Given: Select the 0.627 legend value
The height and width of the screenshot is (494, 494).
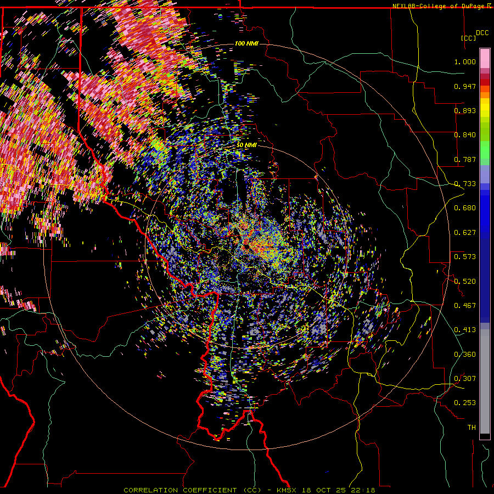Looking at the screenshot, I should (x=465, y=233).
